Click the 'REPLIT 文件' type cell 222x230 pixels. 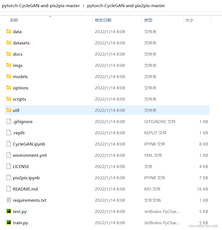(x=155, y=133)
